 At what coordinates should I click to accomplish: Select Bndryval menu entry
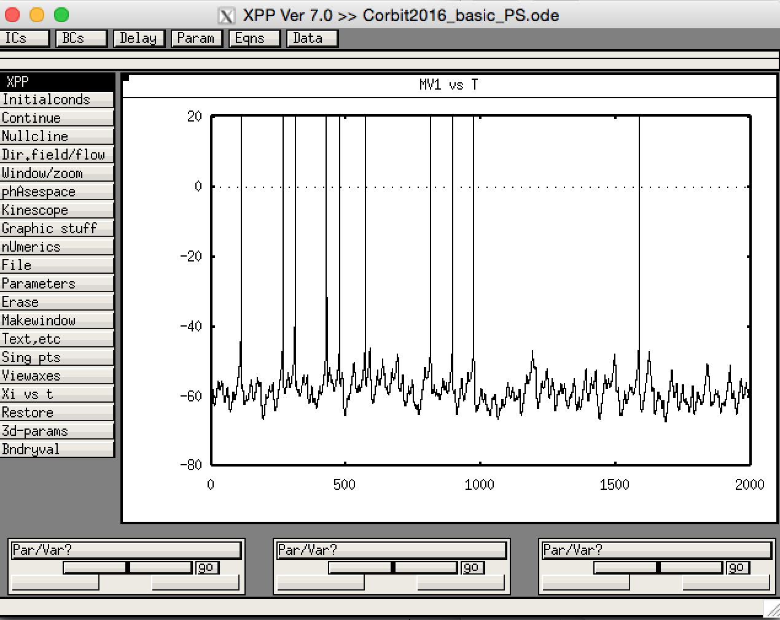click(x=57, y=449)
